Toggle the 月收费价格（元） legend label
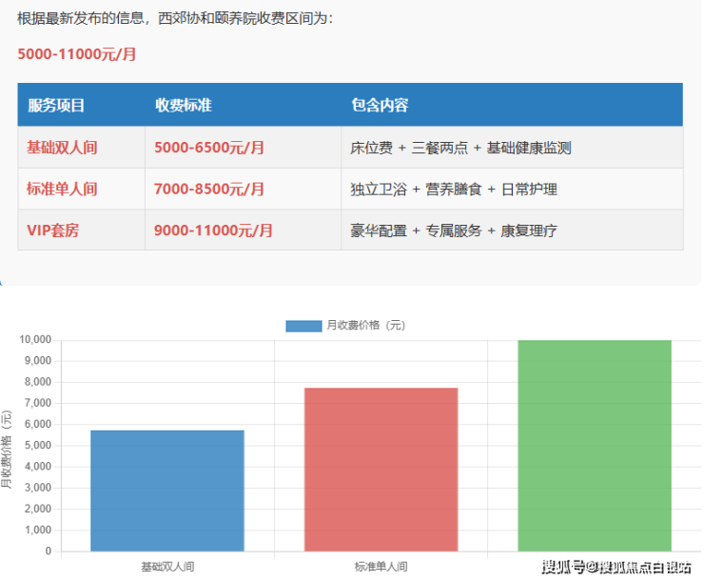 coord(365,326)
